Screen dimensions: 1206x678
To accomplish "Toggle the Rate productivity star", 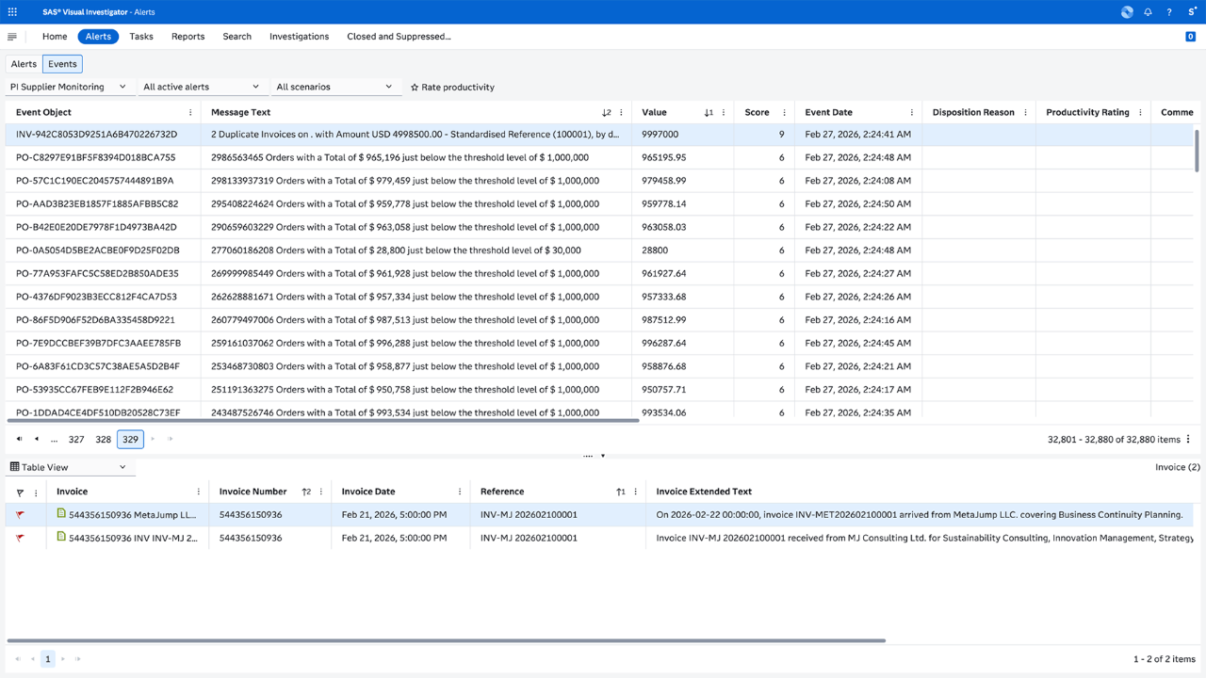I will (413, 87).
